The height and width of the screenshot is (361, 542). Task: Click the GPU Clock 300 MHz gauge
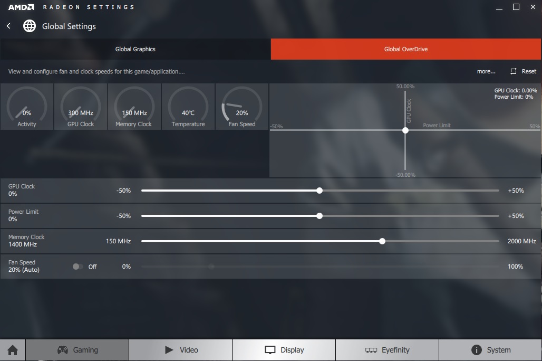[81, 107]
